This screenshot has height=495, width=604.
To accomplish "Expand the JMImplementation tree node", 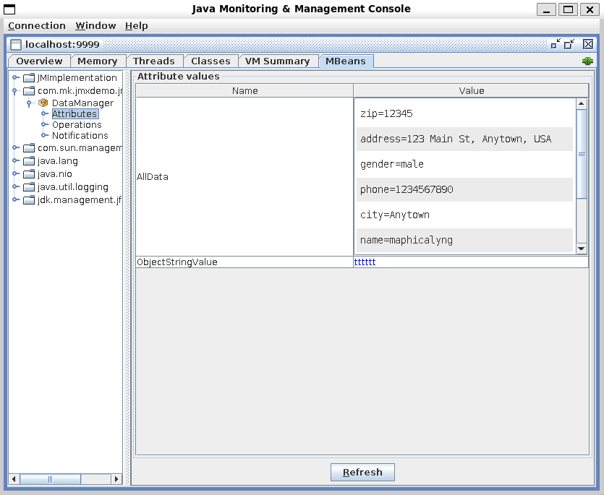I will (x=15, y=78).
